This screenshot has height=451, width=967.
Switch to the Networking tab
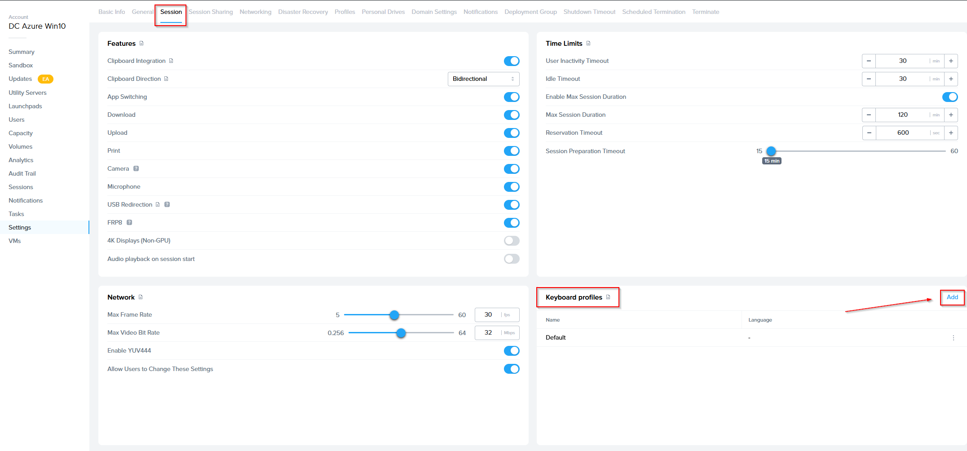click(x=255, y=12)
